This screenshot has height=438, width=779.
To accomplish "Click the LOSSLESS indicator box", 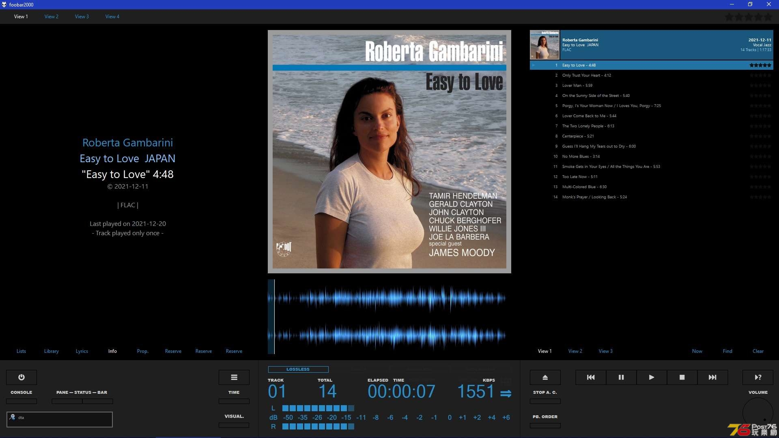I will (298, 369).
